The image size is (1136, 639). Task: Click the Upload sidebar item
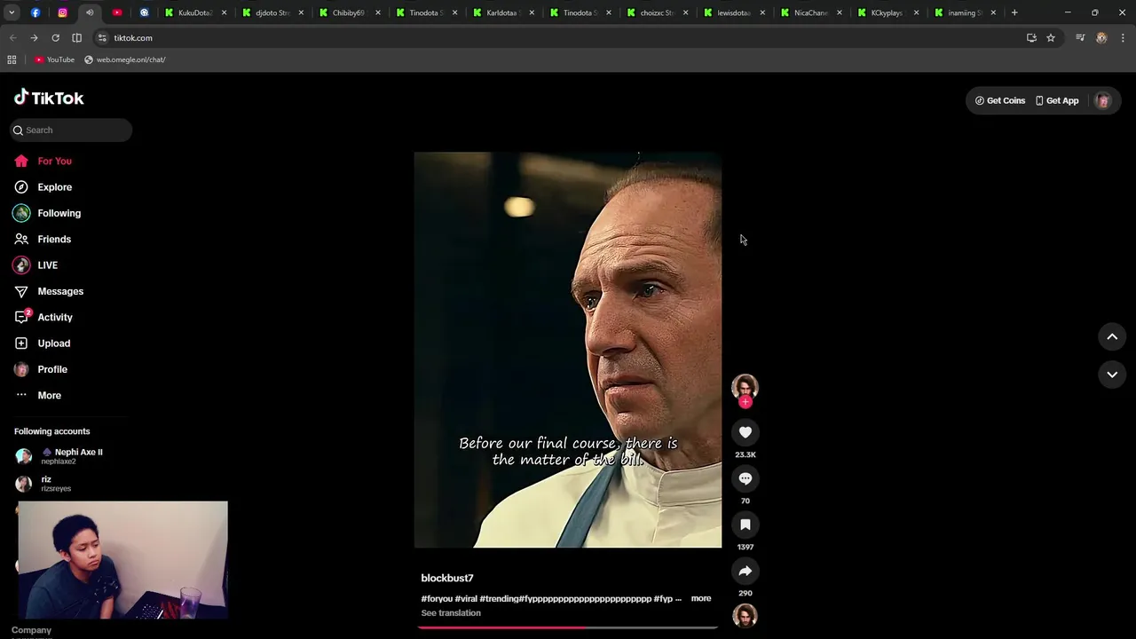click(x=42, y=343)
